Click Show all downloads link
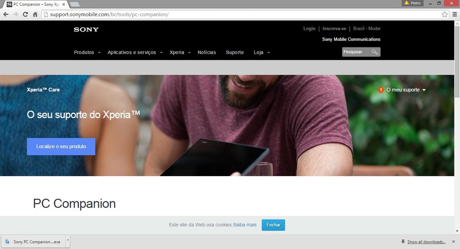This screenshot has width=460, height=249. tap(426, 242)
